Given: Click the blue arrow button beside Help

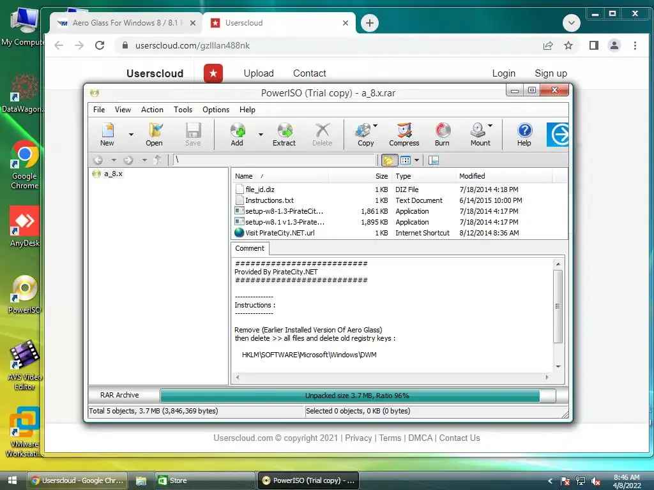Looking at the screenshot, I should (x=558, y=134).
